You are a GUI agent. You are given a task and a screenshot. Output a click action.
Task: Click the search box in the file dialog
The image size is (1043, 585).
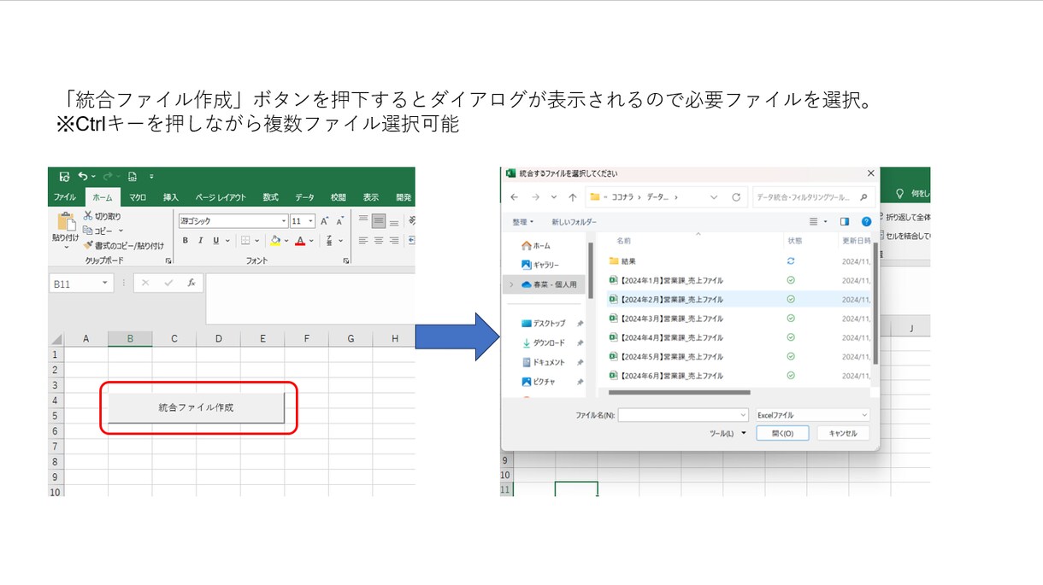pos(815,197)
